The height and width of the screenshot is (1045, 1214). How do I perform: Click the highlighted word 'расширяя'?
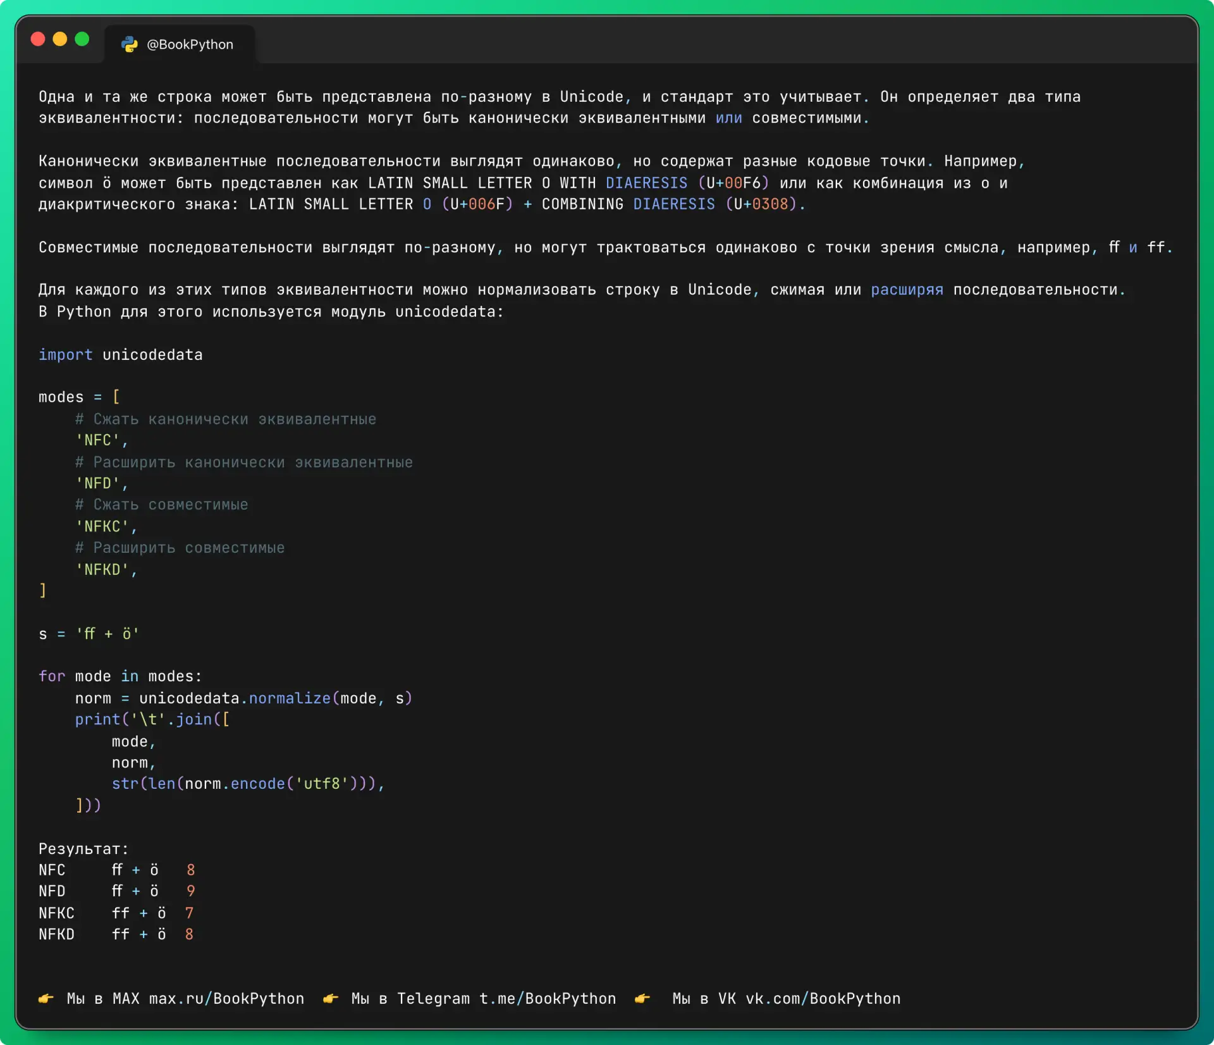click(x=907, y=290)
